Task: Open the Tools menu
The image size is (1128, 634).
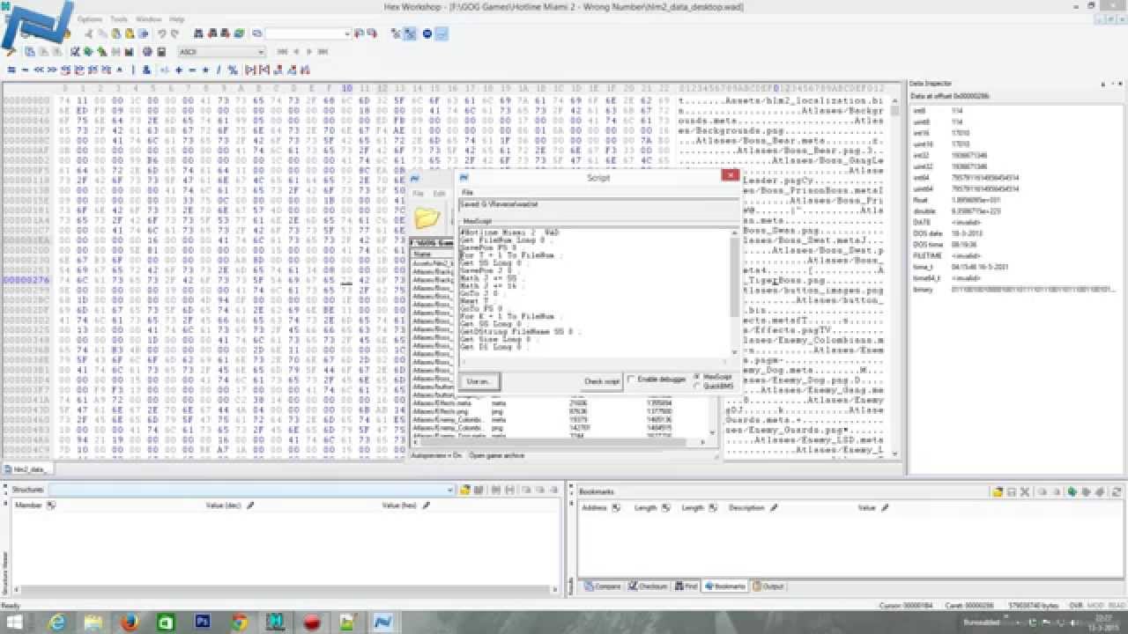Action: [x=119, y=18]
